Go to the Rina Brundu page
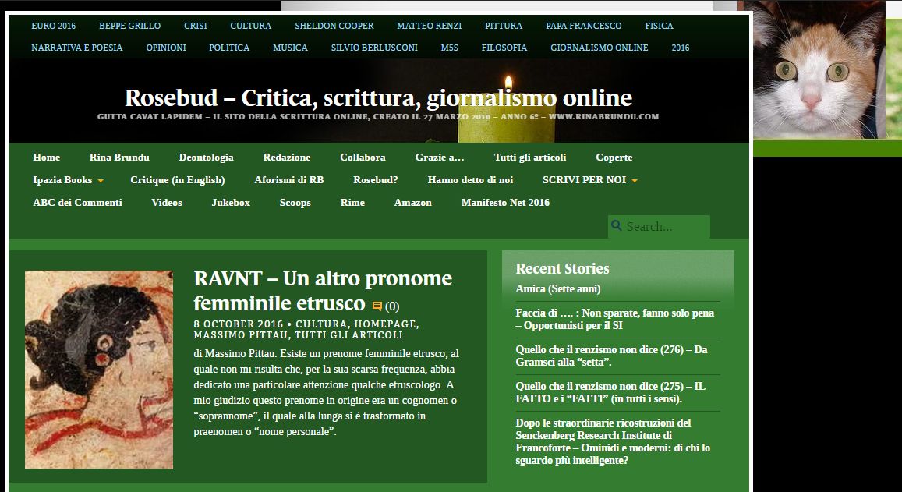This screenshot has width=902, height=492. coord(119,158)
